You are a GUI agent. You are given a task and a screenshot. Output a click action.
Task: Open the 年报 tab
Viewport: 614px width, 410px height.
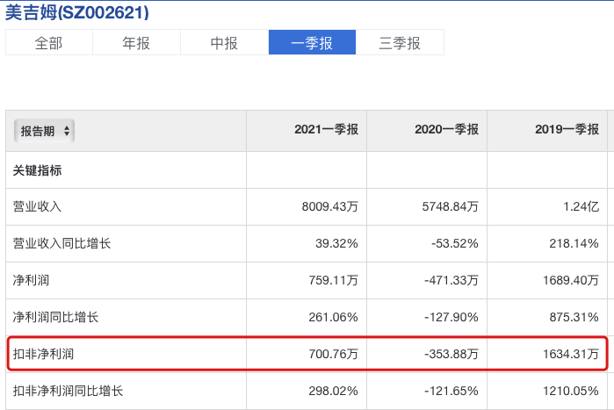(136, 42)
